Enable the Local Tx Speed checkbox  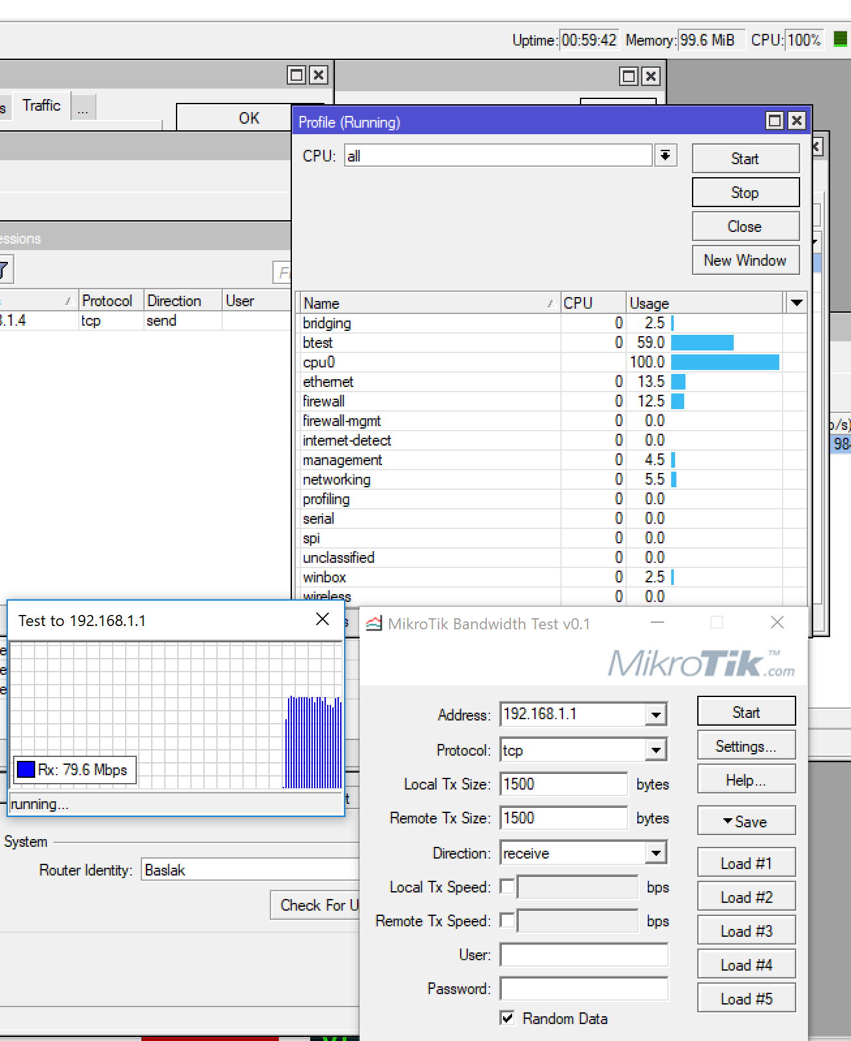507,887
